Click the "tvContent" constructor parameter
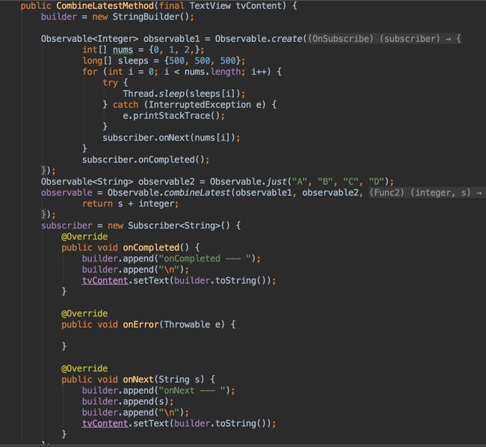Viewport: 486px width, 447px height. (259, 5)
